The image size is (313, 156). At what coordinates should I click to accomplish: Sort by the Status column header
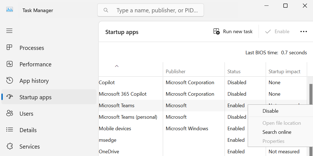234,71
